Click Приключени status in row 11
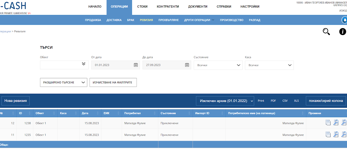The height and width of the screenshot is (150, 347). tap(169, 135)
